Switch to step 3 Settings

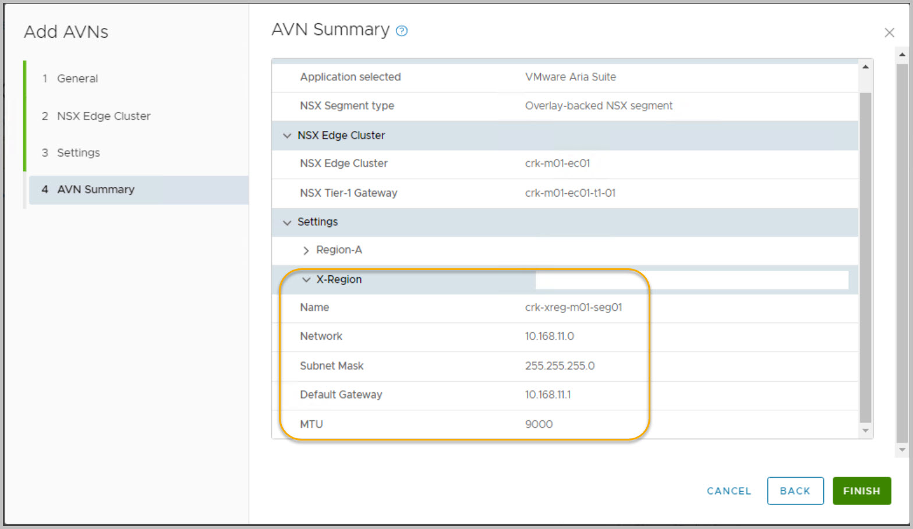pyautogui.click(x=78, y=153)
